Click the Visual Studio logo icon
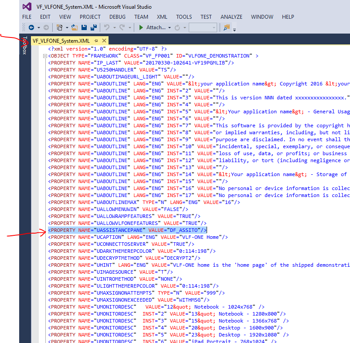 click(x=27, y=7)
